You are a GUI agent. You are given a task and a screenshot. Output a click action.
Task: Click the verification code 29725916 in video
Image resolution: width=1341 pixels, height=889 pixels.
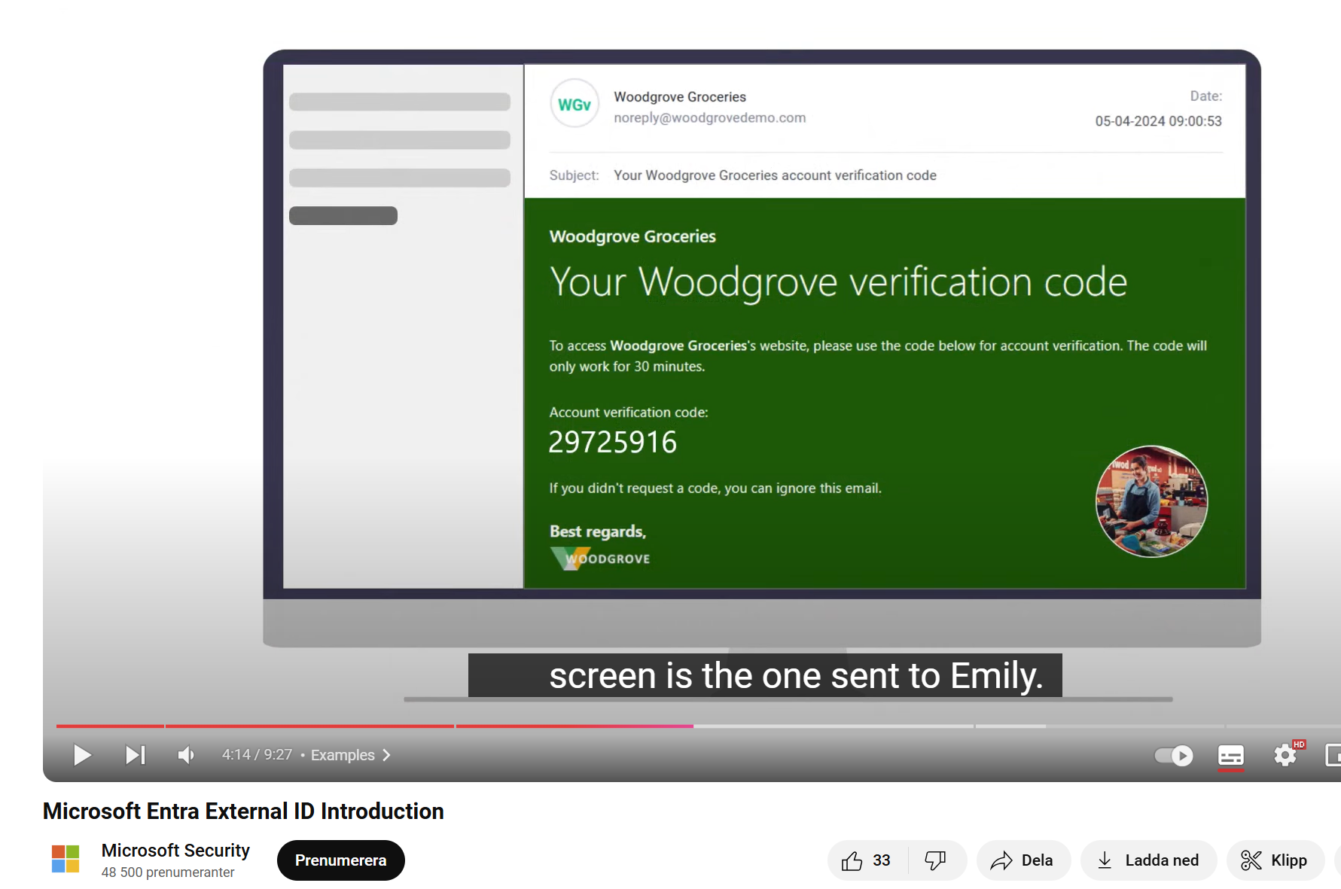point(612,443)
